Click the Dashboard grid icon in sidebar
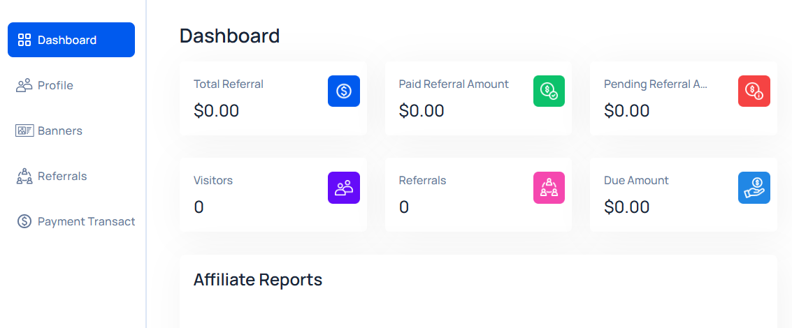792x328 pixels. (24, 40)
